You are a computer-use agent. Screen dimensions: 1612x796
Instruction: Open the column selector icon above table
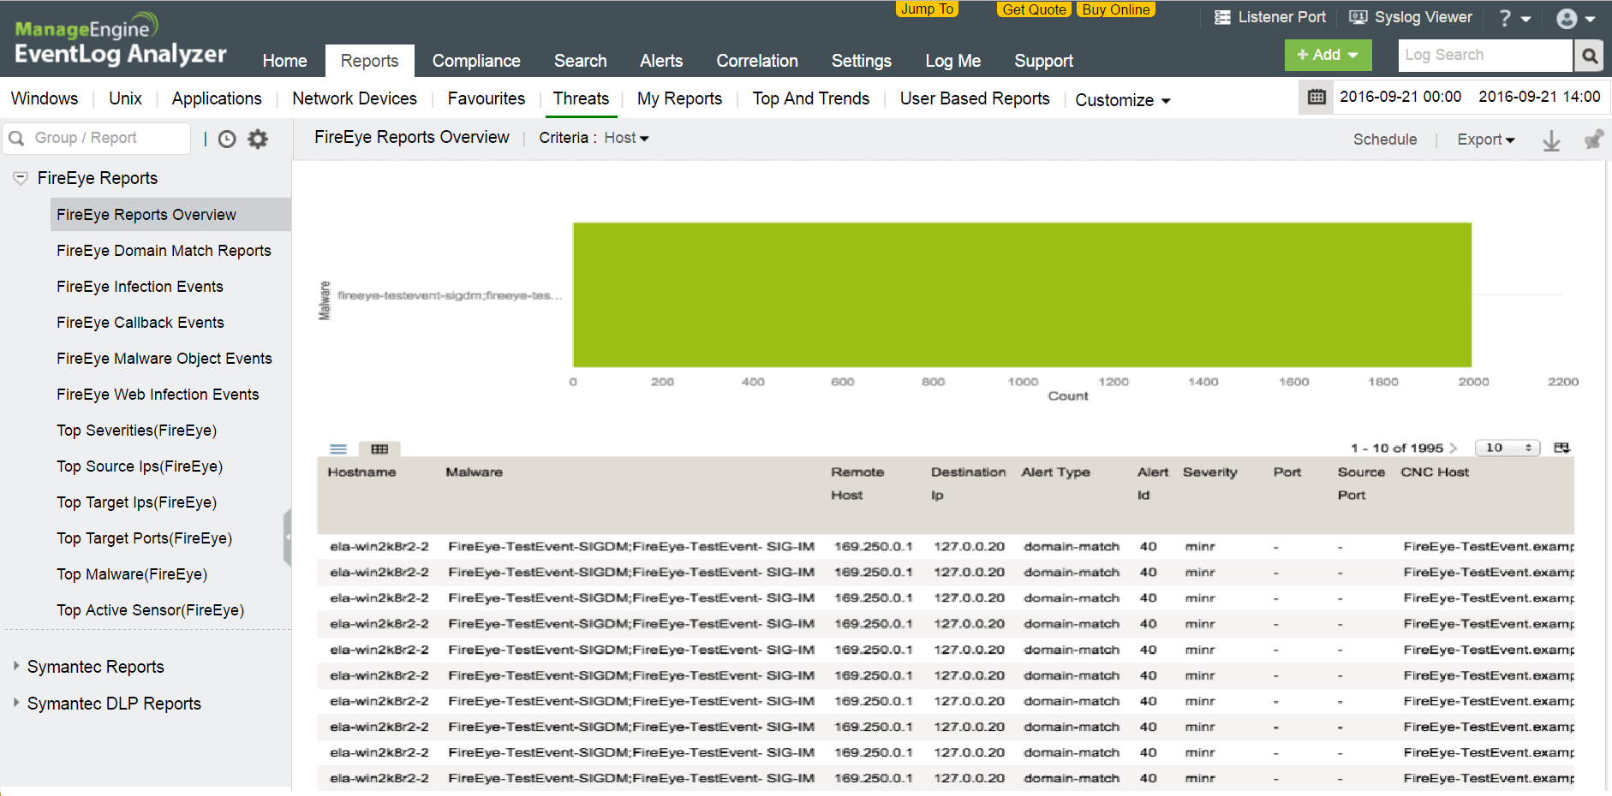(x=1561, y=448)
